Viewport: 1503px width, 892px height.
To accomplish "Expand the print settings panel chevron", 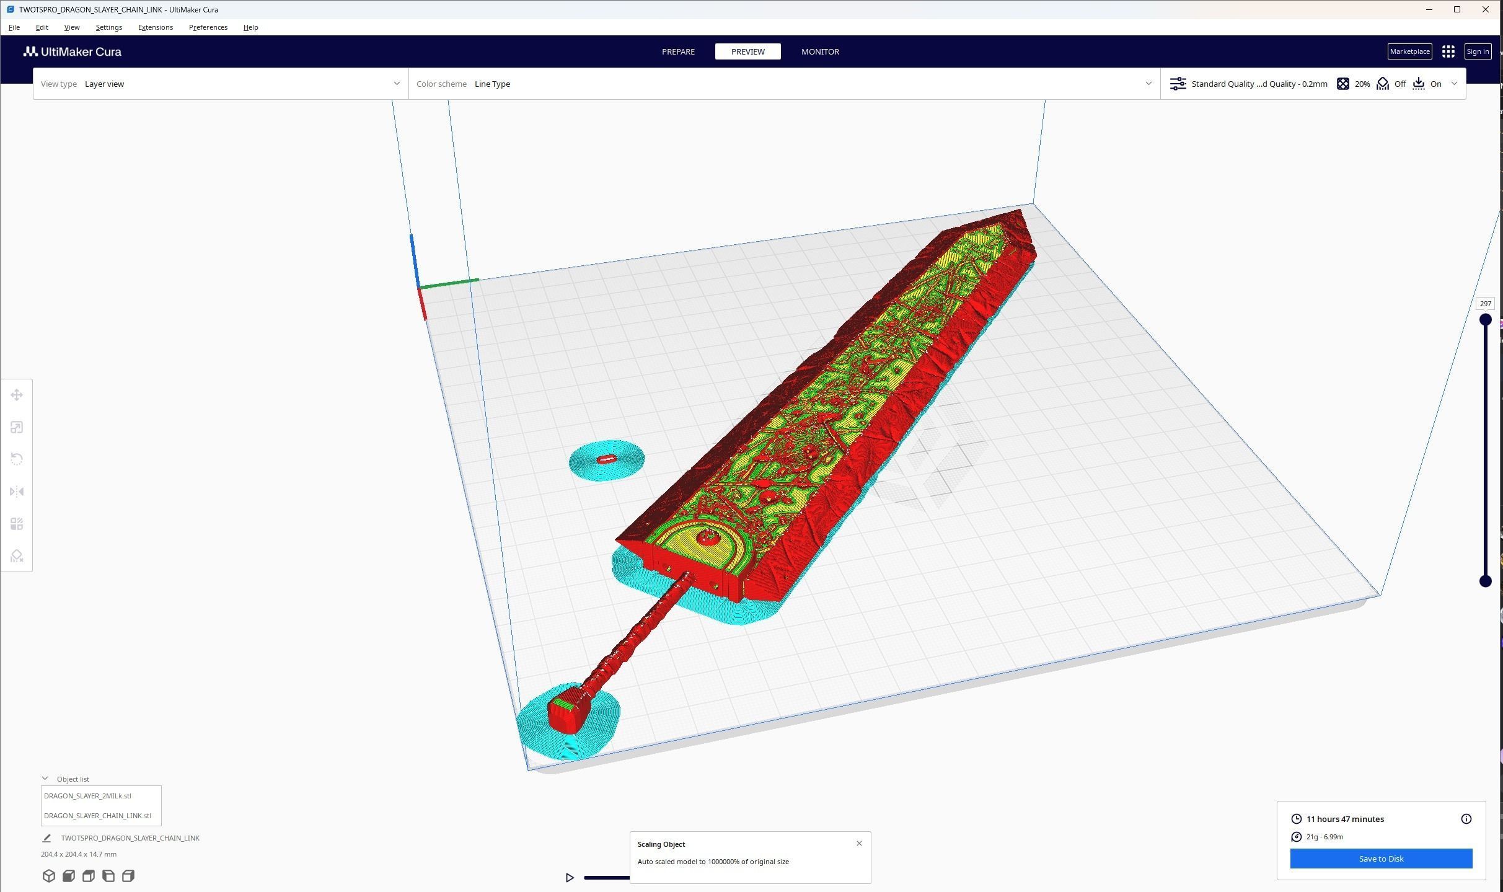I will [x=1454, y=84].
